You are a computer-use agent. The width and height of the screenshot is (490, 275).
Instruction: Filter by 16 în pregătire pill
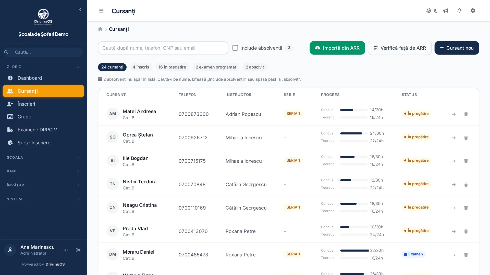pyautogui.click(x=172, y=67)
